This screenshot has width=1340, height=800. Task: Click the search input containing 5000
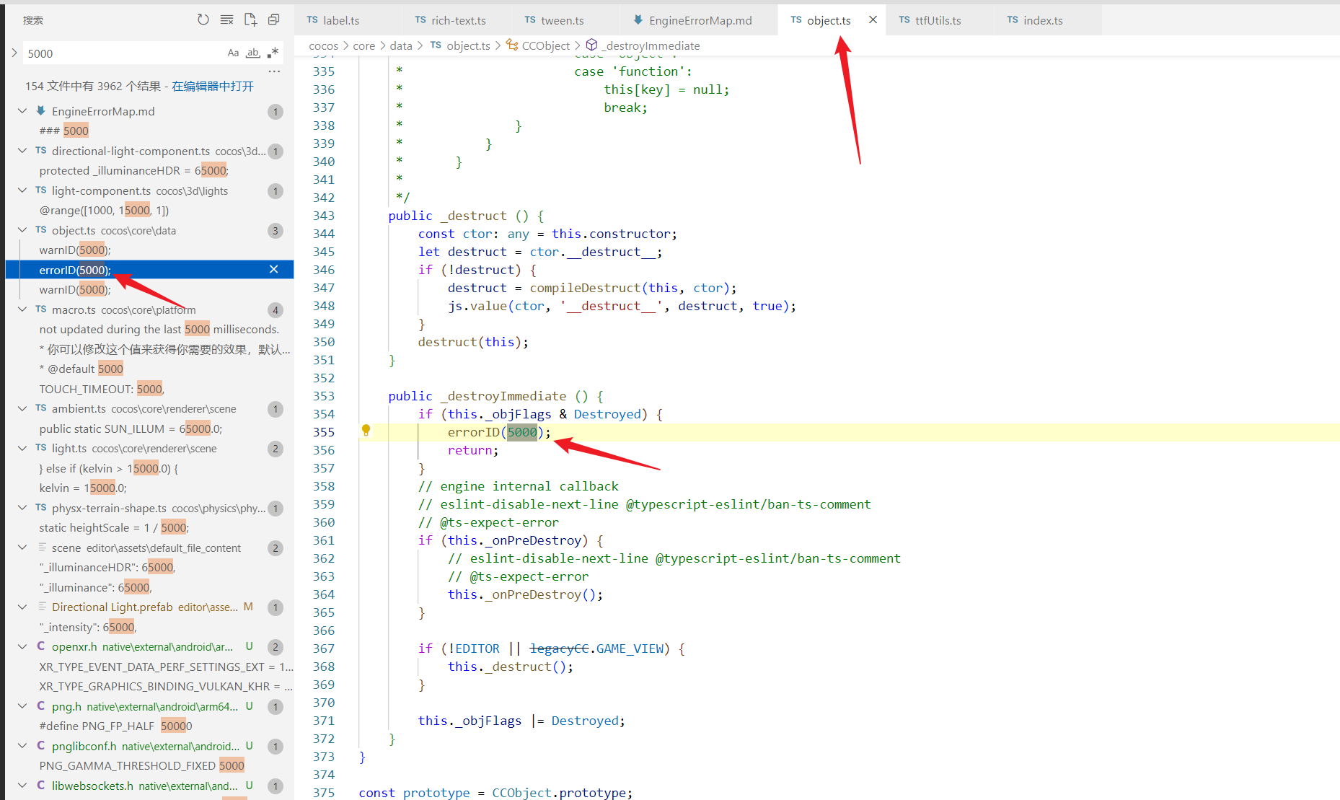pos(123,53)
